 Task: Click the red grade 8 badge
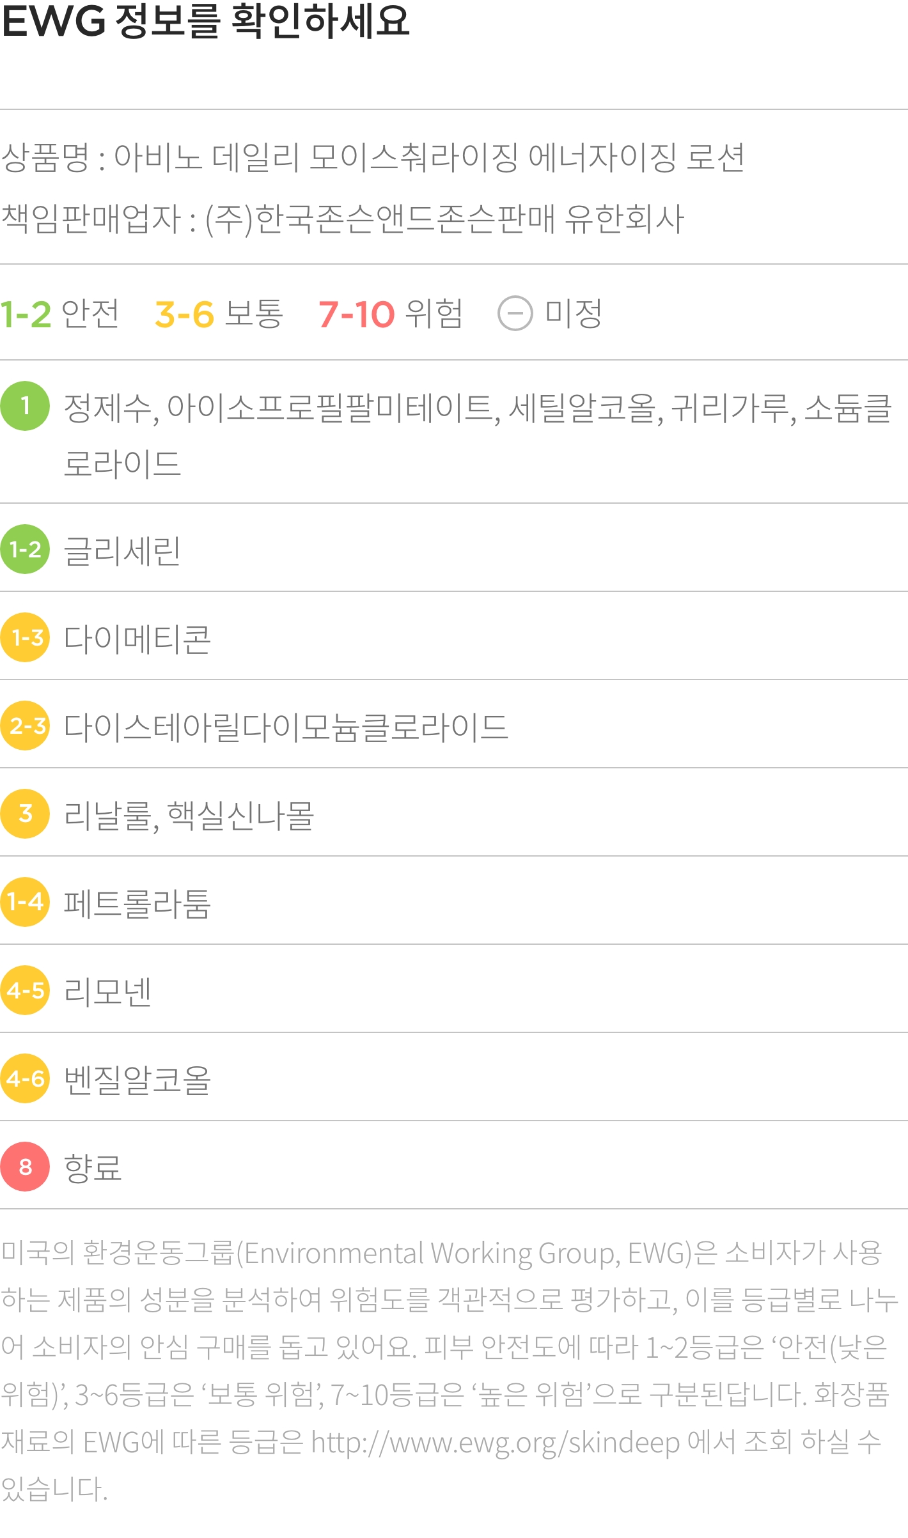(25, 1167)
